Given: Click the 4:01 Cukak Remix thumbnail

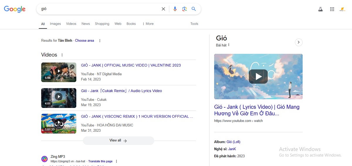Looking at the screenshot, I should click(59, 98).
